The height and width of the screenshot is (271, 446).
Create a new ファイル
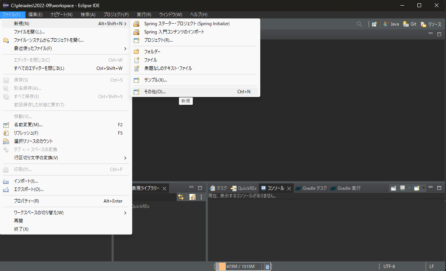196,60
